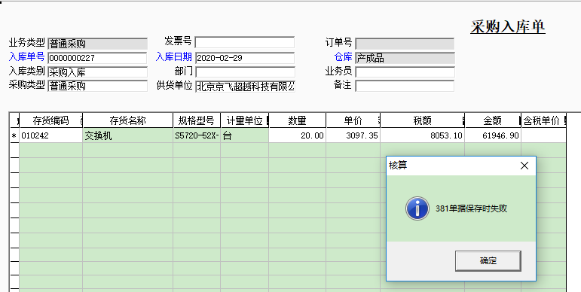
Task: Click the empty 业务员 input field
Action: click(405, 72)
